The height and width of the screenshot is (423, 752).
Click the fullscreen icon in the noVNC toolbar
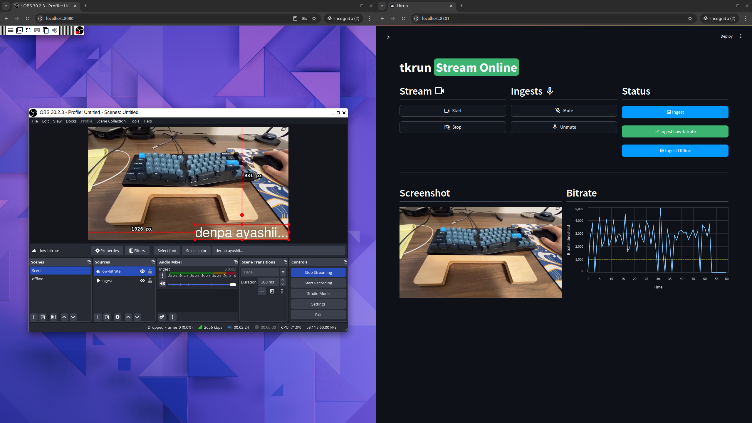pyautogui.click(x=28, y=30)
